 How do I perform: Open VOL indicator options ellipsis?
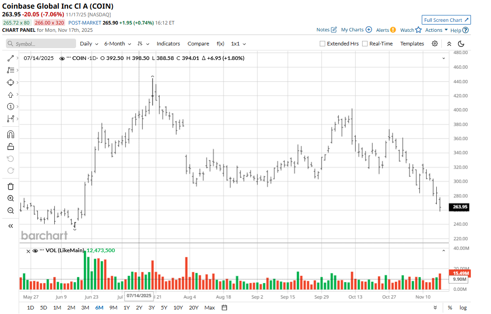(42, 250)
